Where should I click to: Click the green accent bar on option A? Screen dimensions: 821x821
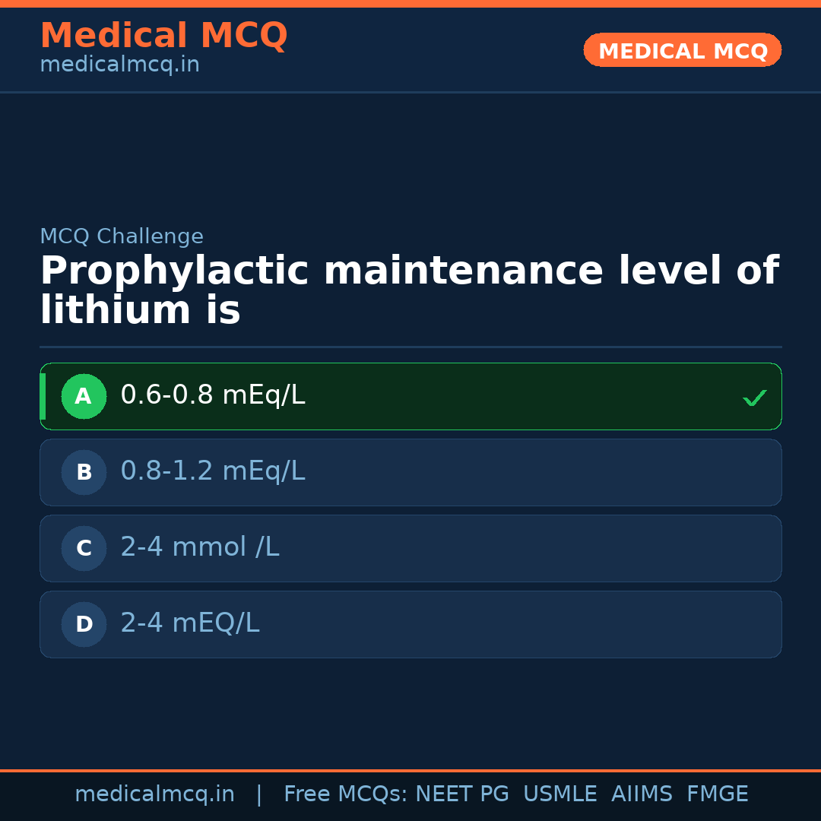pos(43,397)
